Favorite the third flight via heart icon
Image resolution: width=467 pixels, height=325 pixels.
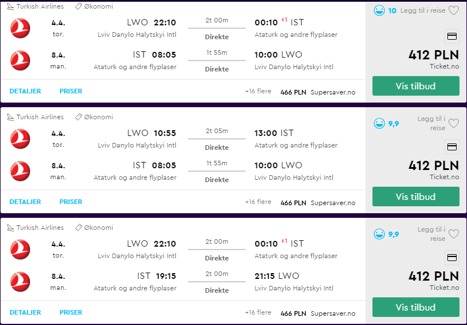pos(454,234)
